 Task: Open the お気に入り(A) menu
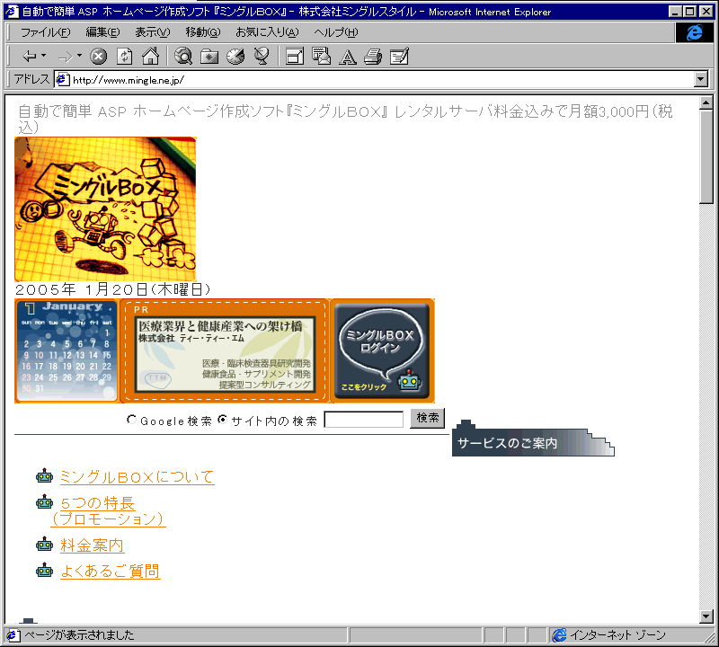[267, 32]
